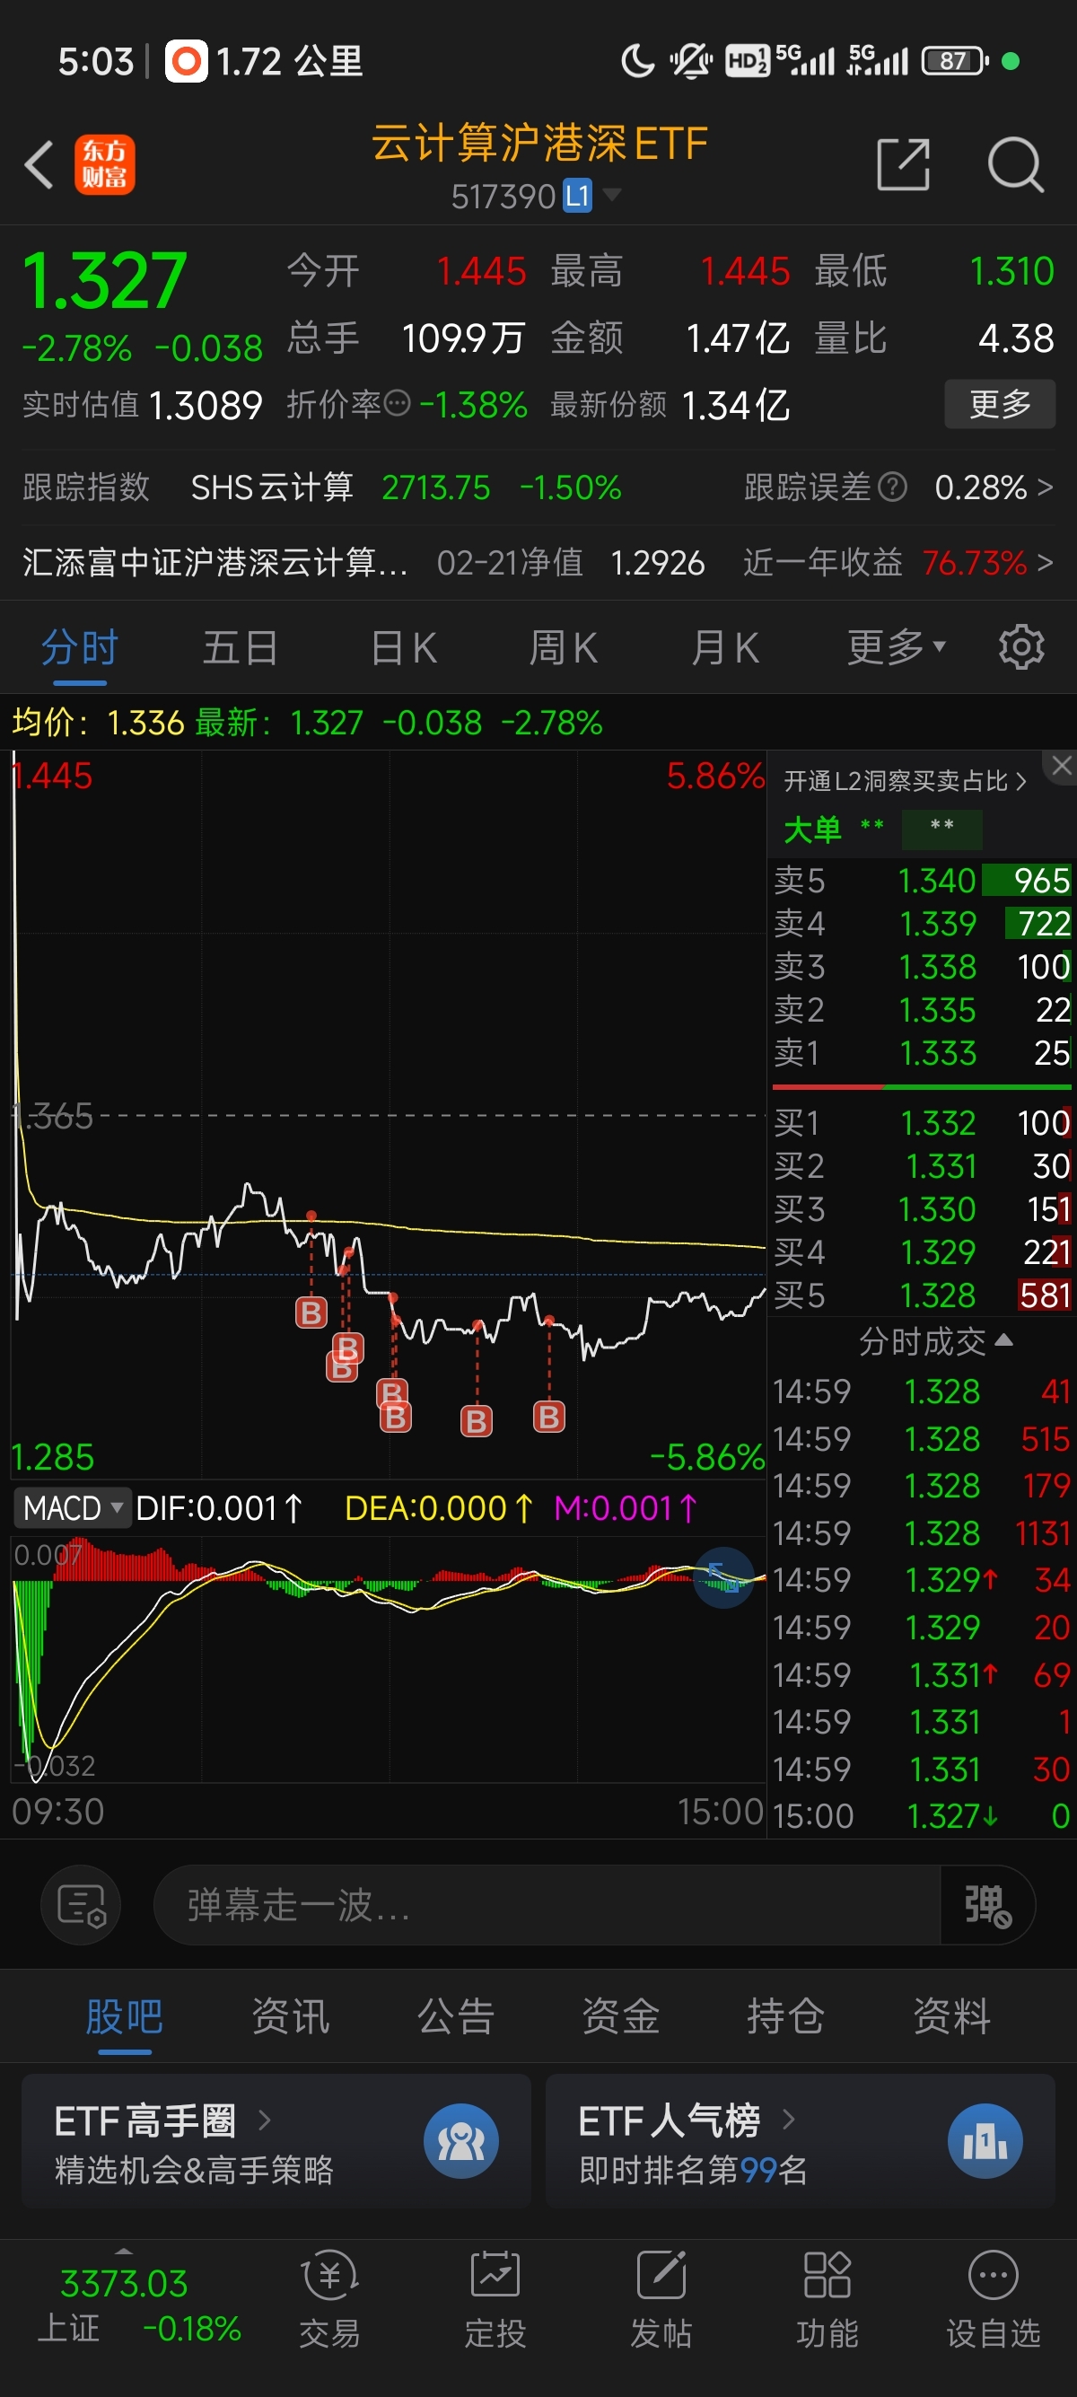Image resolution: width=1077 pixels, height=2397 pixels.
Task: Tap the 1.328 trade row with 1131
Action: point(922,1532)
